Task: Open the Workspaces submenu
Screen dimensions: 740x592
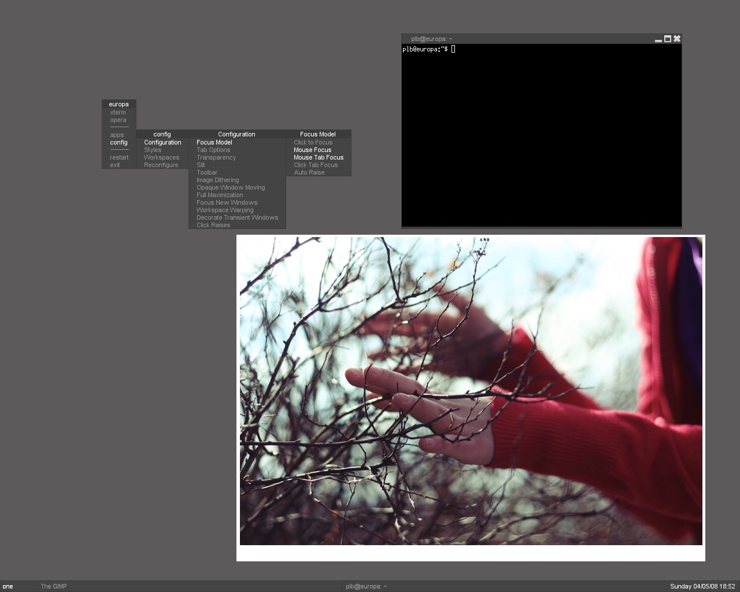Action: coord(162,158)
